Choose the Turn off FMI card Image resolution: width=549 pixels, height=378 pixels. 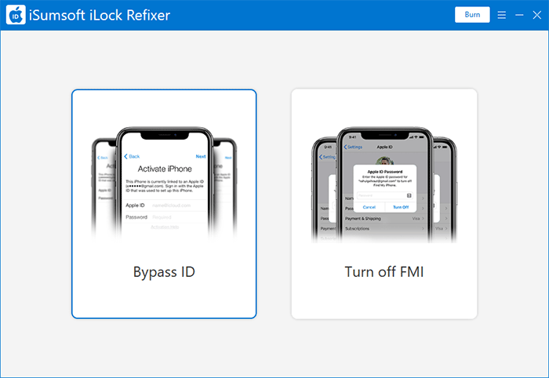[384, 204]
